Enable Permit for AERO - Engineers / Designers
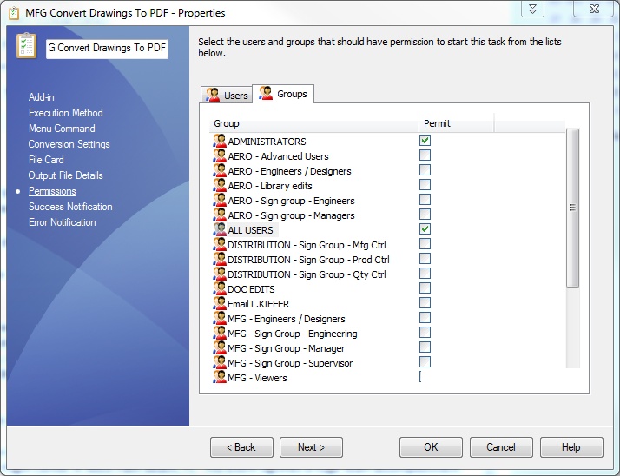This screenshot has height=476, width=620. point(425,169)
